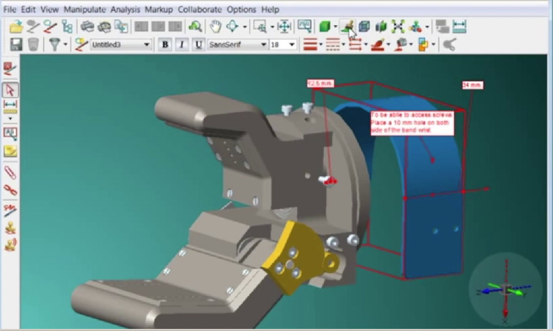Screen dimensions: 553x331
Task: Select the '34 mm' dimension label
Action: point(473,85)
